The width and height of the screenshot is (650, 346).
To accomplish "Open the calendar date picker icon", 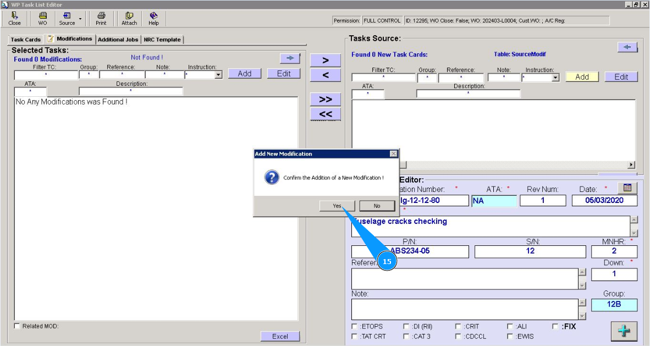I will coord(627,188).
